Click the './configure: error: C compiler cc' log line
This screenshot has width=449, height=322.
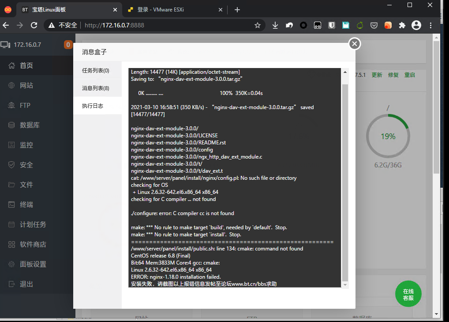click(183, 213)
